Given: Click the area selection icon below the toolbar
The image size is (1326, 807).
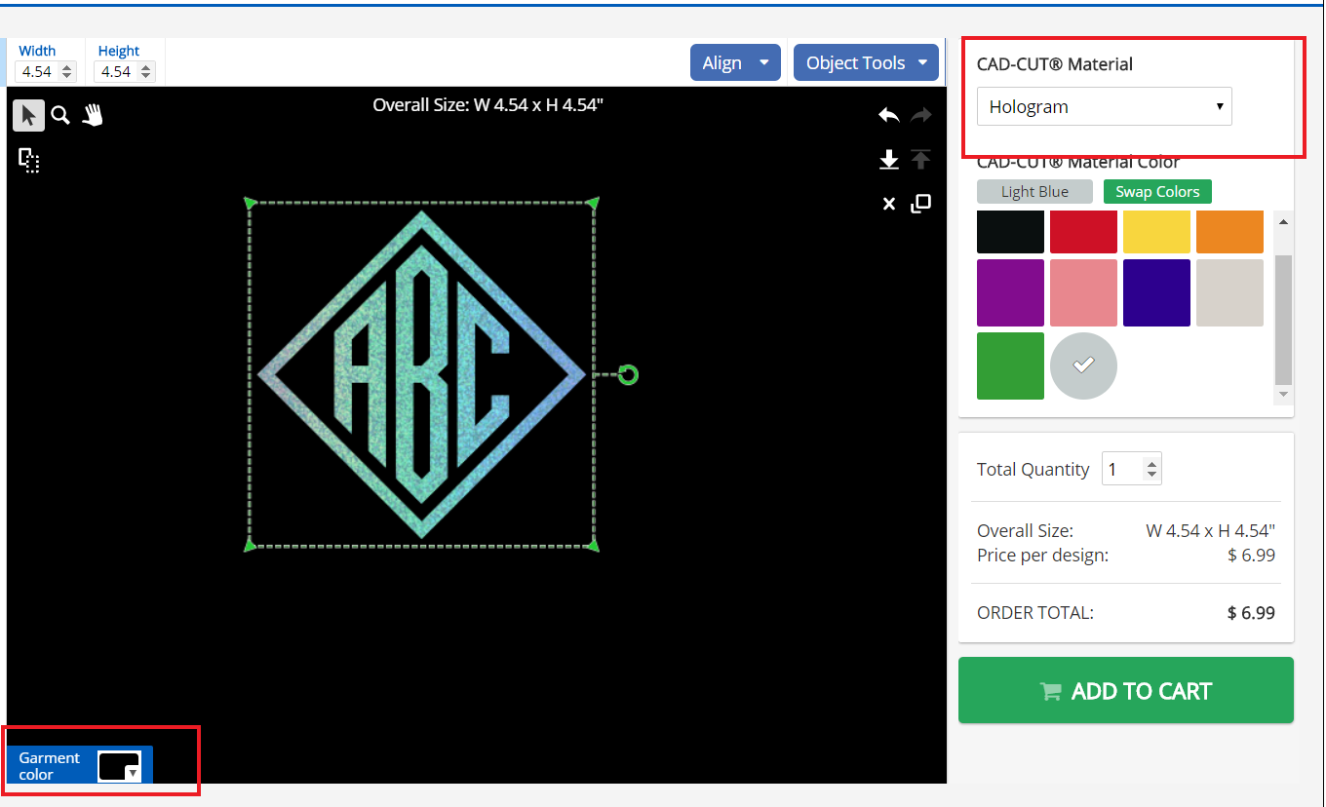Looking at the screenshot, I should point(28,161).
